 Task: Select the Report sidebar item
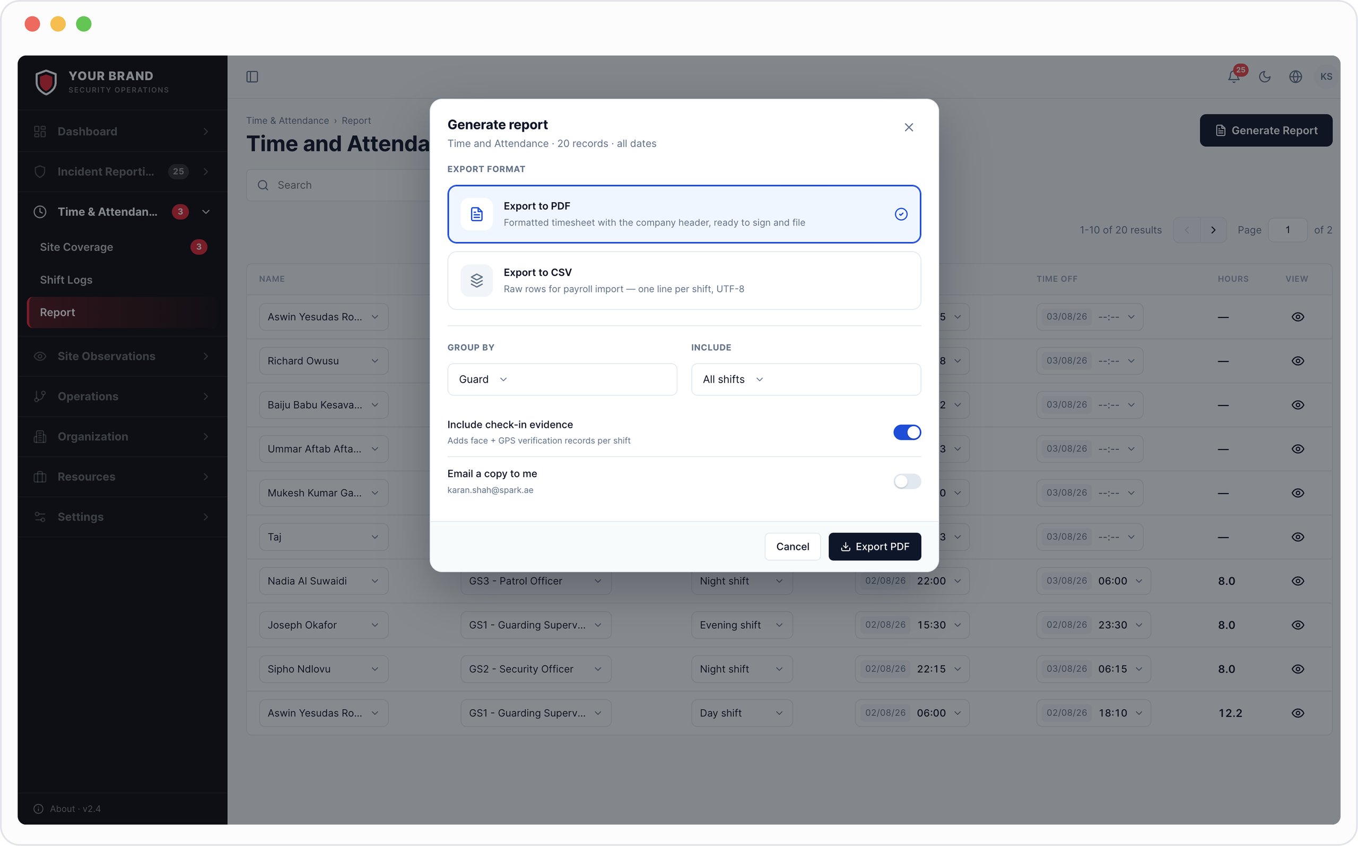(x=123, y=312)
